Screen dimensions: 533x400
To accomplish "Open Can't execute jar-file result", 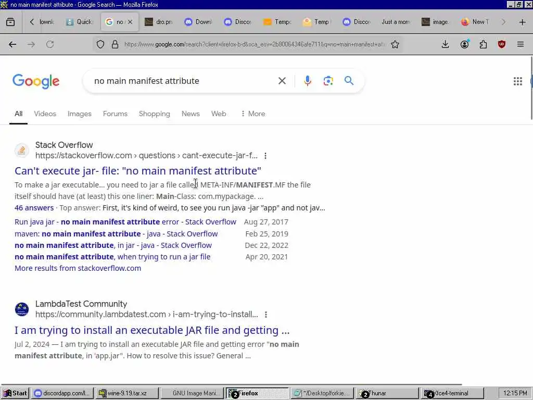I will (137, 171).
